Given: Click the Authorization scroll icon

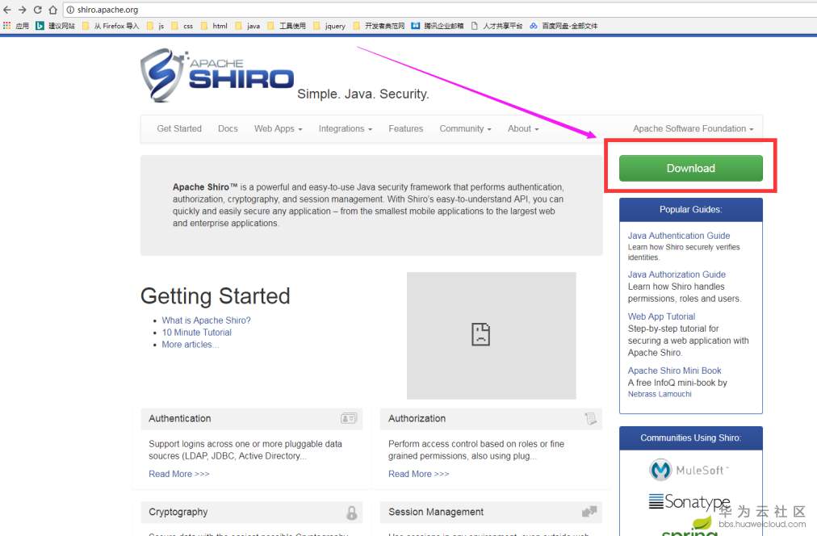Looking at the screenshot, I should click(x=590, y=418).
